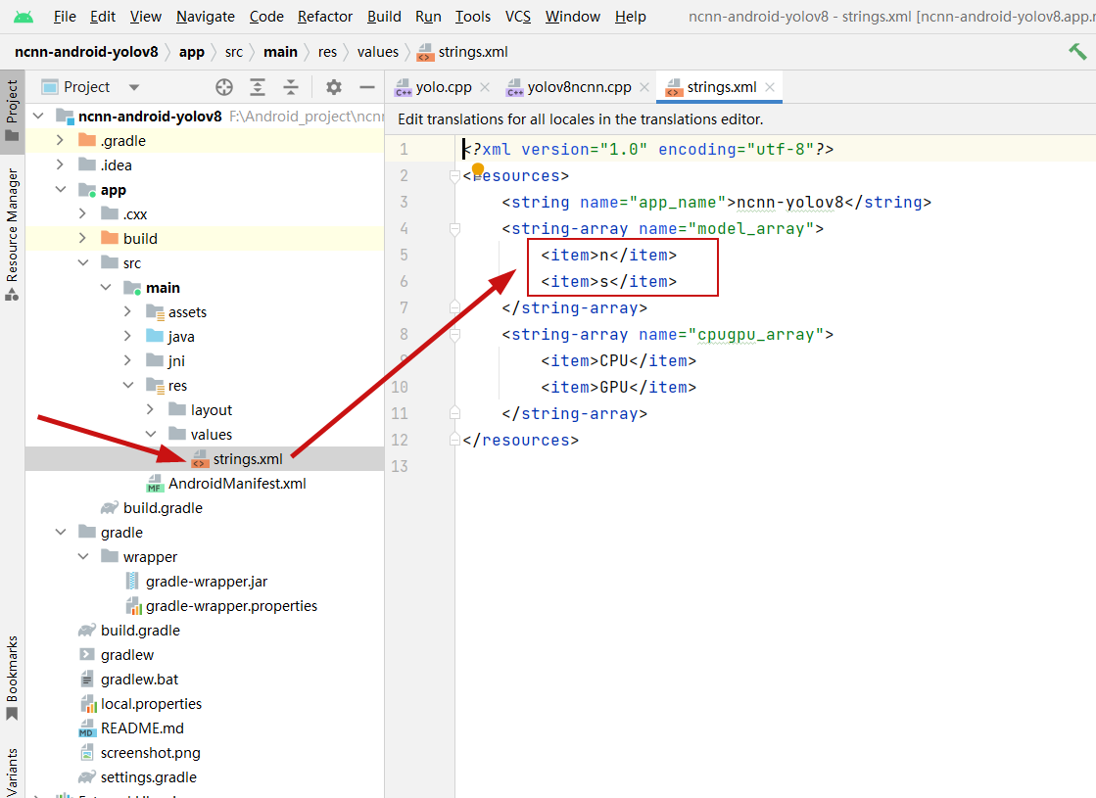
Task: Open the Window menu
Action: coord(572,16)
